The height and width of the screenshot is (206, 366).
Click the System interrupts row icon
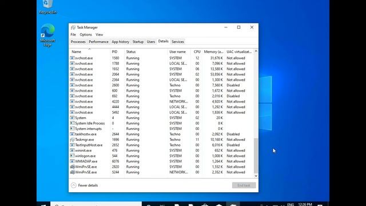tap(73, 129)
